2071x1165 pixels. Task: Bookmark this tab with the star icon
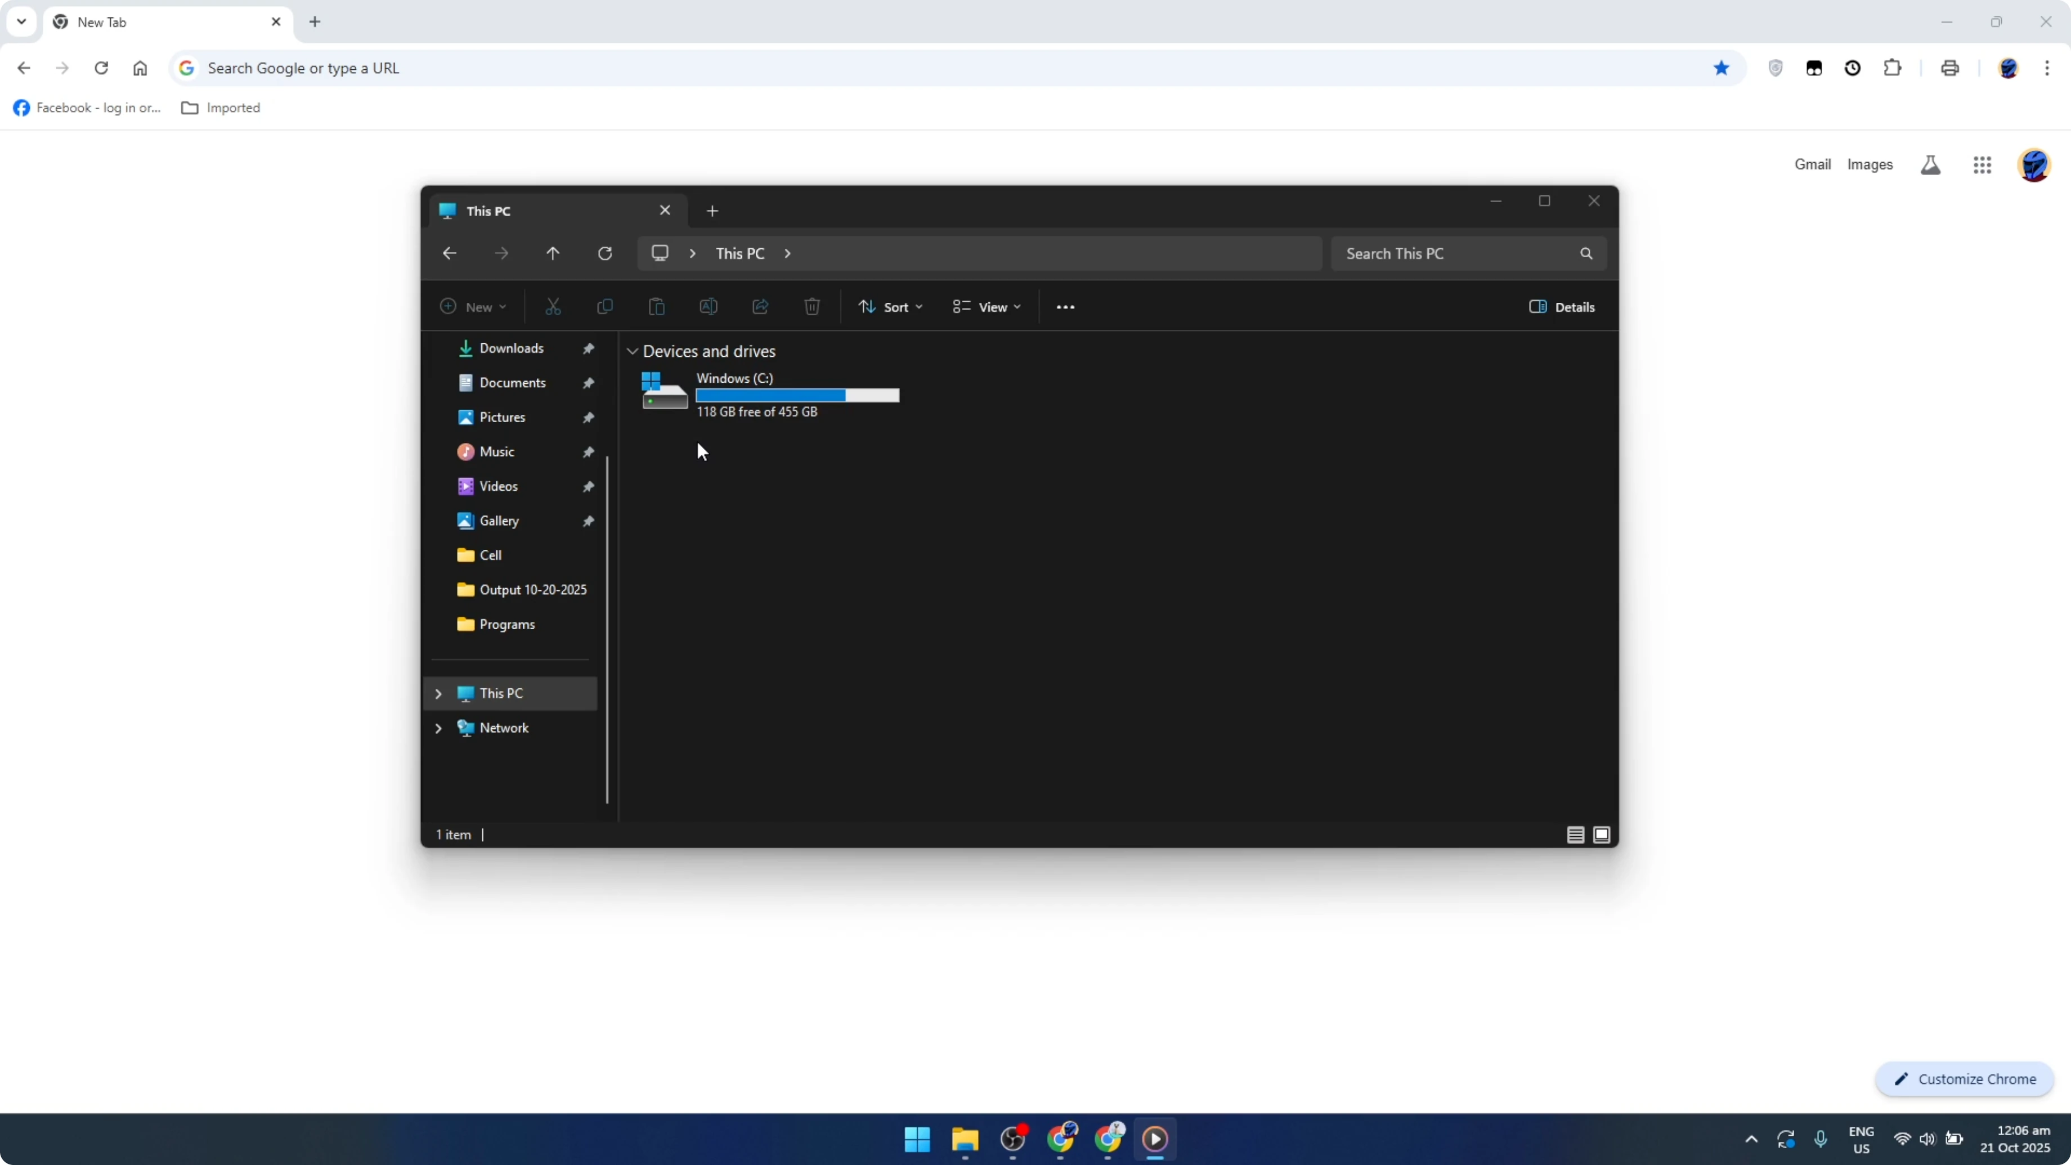pos(1722,68)
